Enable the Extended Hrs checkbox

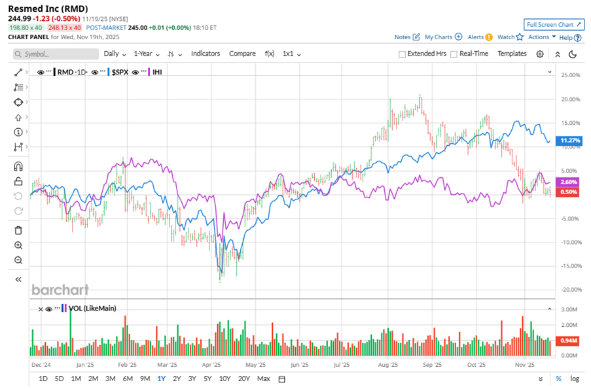[402, 54]
